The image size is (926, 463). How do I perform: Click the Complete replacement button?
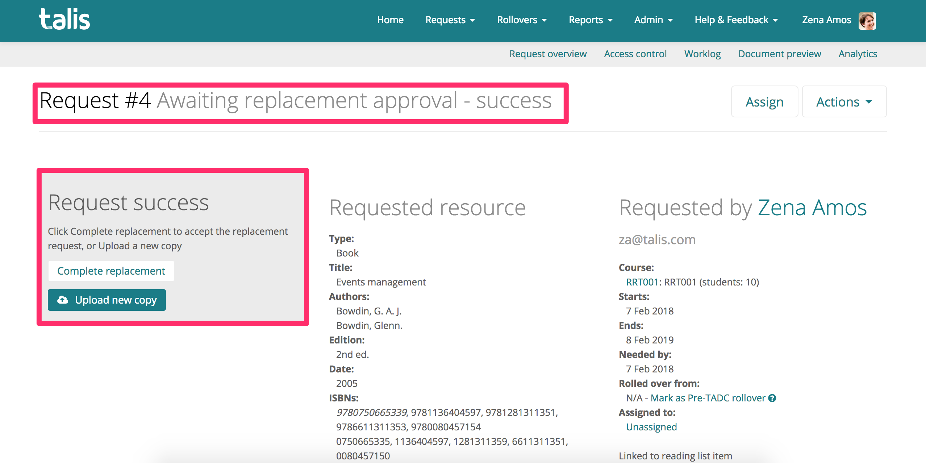point(111,271)
